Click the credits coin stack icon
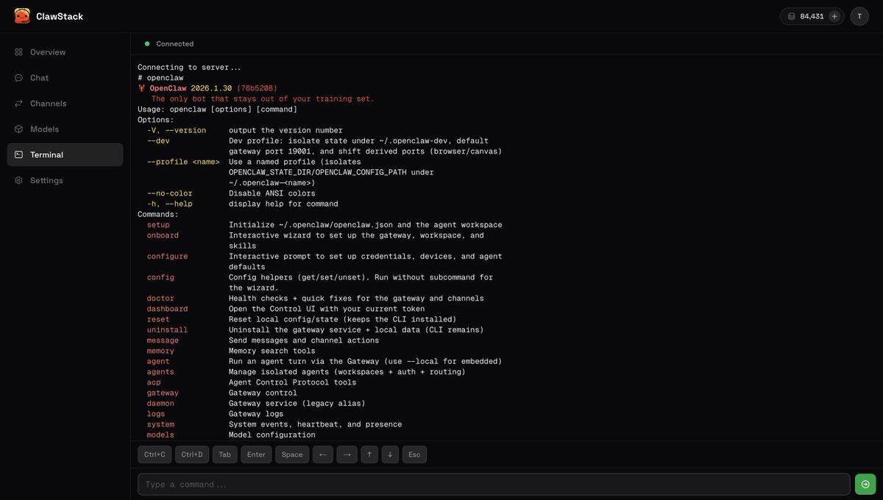The width and height of the screenshot is (883, 500). tap(792, 16)
